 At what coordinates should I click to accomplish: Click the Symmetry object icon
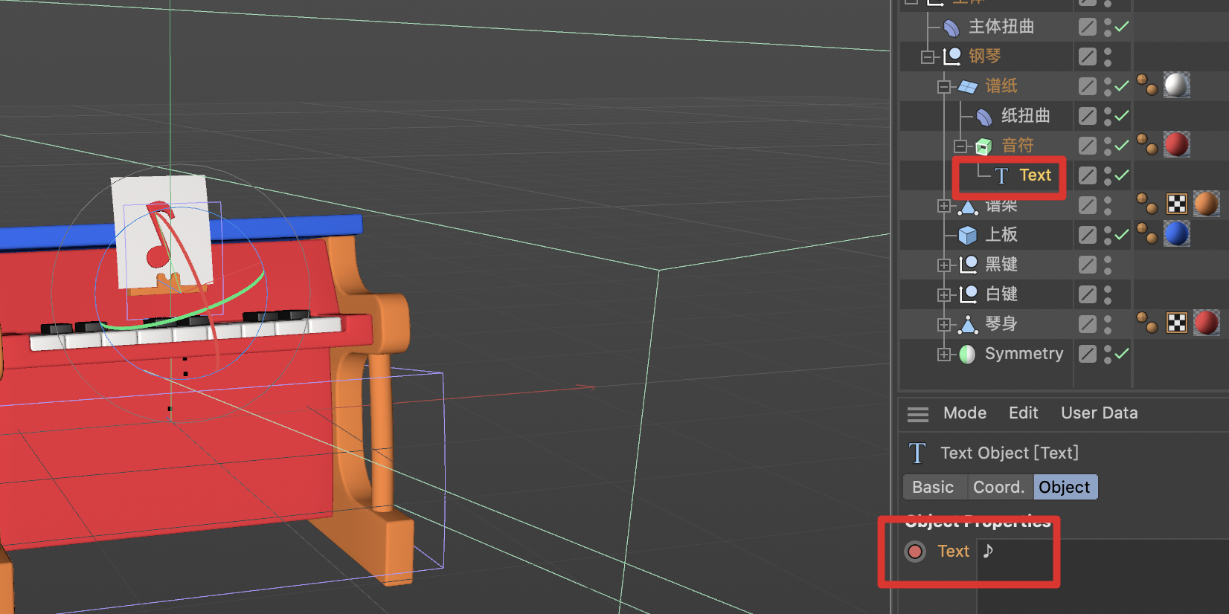tap(967, 355)
